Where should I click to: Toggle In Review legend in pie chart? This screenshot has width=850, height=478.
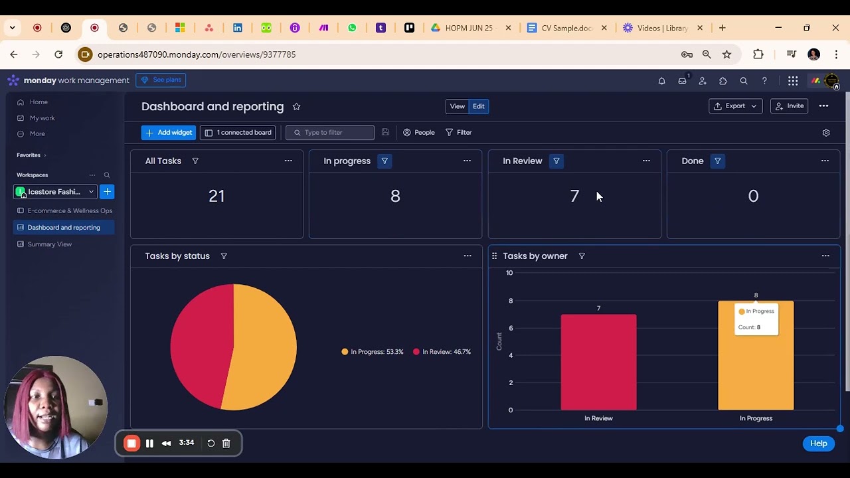(x=442, y=352)
